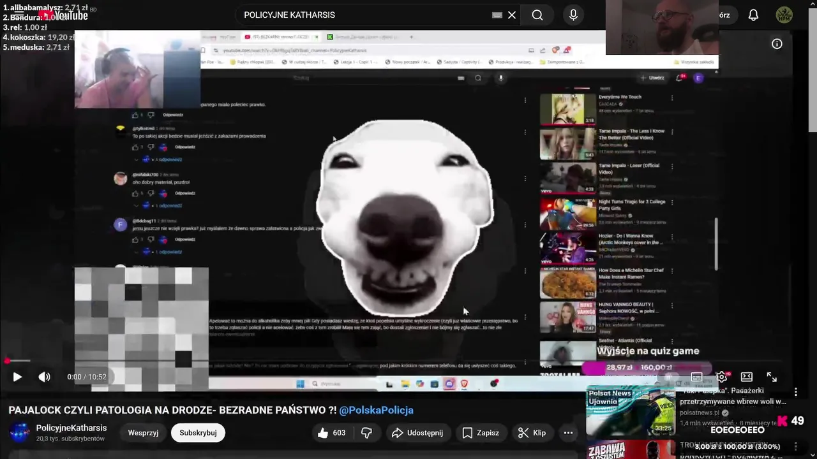Go to YouTube home via the logo
This screenshot has width=817, height=459.
[x=63, y=15]
